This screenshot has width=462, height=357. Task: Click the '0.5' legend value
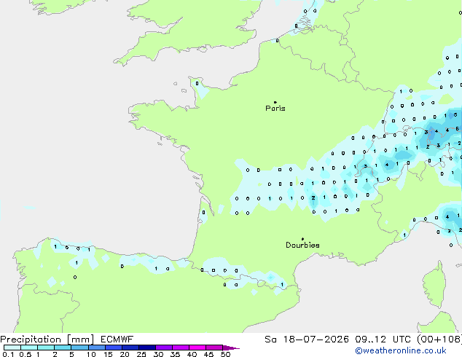25,354
